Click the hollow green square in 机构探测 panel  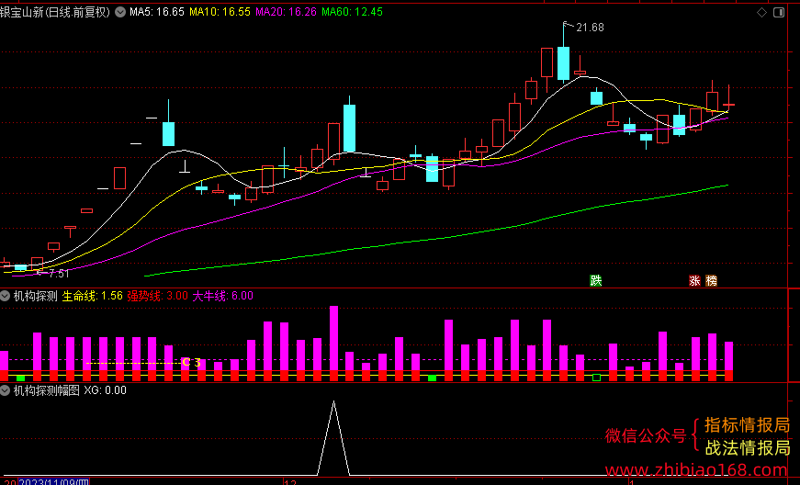click(x=596, y=378)
